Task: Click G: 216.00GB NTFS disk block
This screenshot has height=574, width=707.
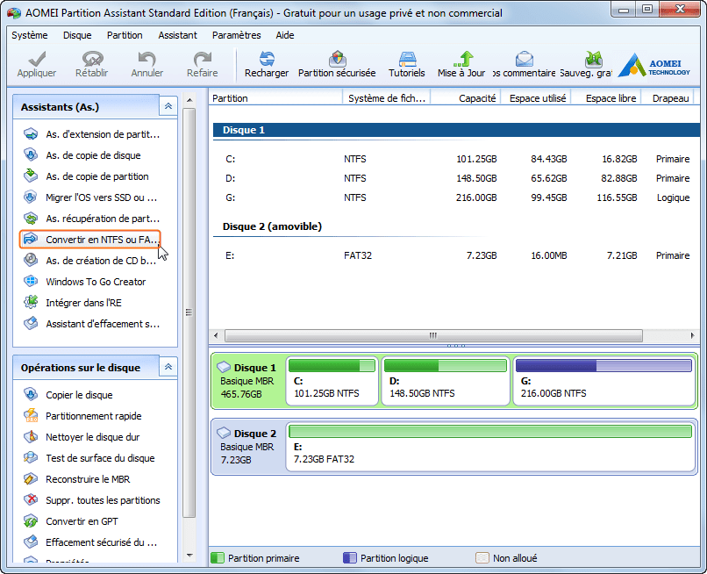Action: click(604, 381)
